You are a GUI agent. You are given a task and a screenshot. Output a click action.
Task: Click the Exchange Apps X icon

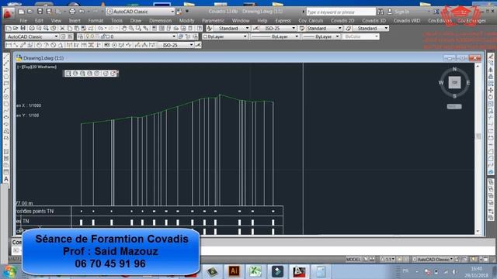coord(436,12)
